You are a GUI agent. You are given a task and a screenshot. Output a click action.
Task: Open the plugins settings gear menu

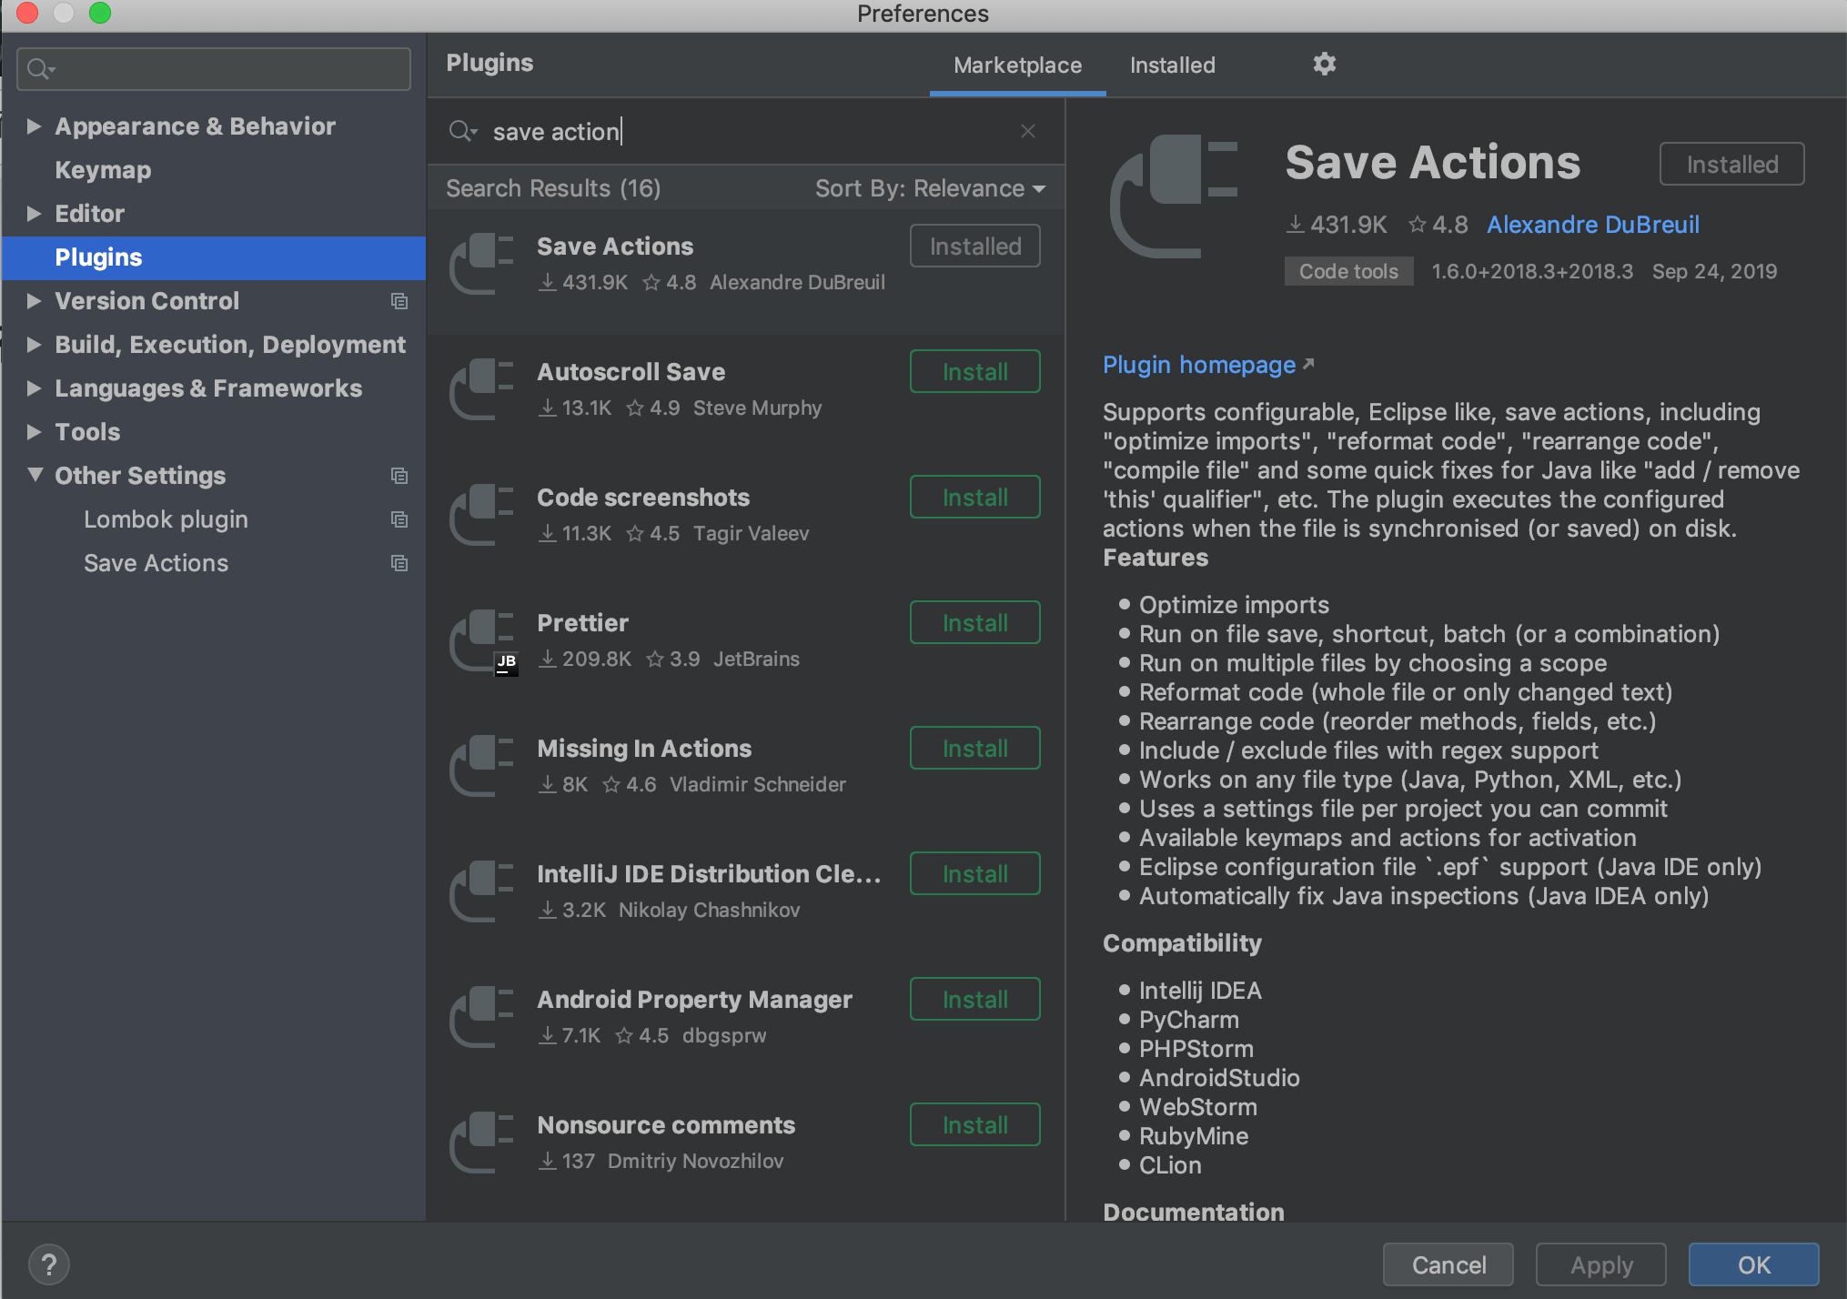click(x=1325, y=64)
